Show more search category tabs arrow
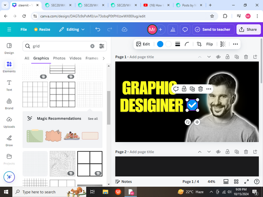Viewport: 263px width, 197px height. 104,58
